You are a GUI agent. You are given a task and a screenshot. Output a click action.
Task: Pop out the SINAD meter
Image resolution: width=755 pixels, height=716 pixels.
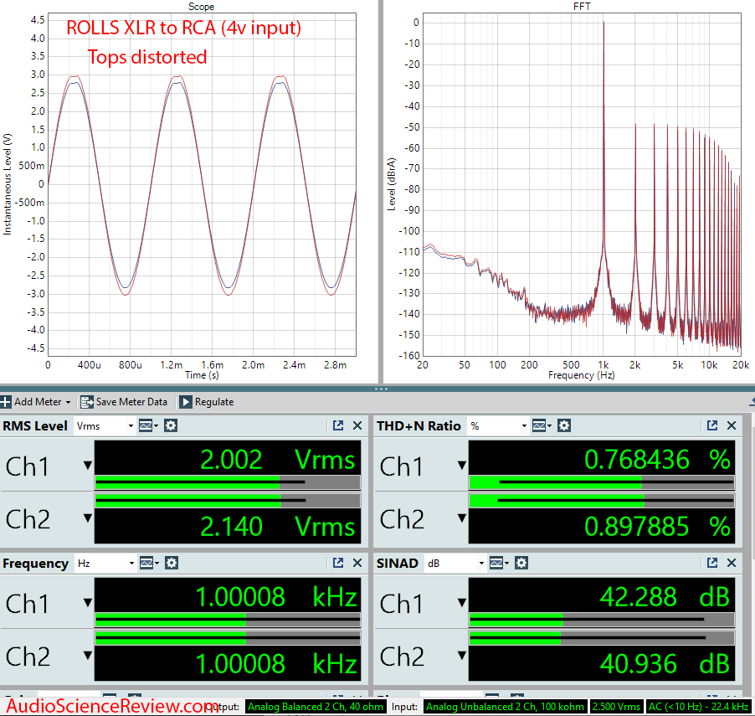point(712,563)
